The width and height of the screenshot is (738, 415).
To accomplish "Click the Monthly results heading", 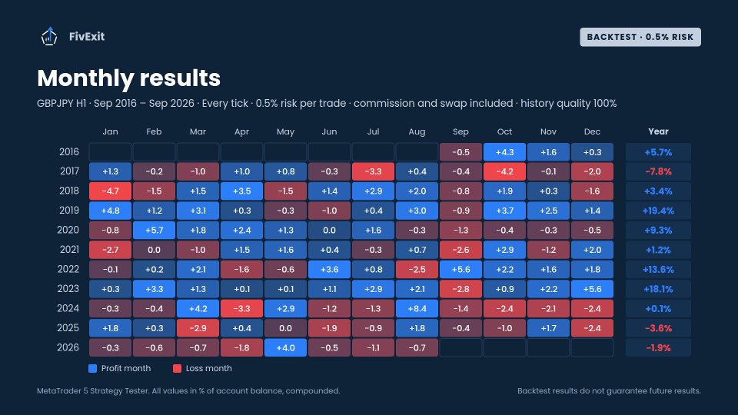I will point(128,78).
